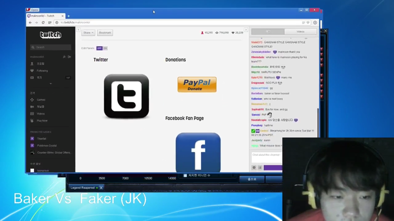394x221 pixels.
Task: Select the Legend Reapered tab in game client
Action: pyautogui.click(x=83, y=188)
